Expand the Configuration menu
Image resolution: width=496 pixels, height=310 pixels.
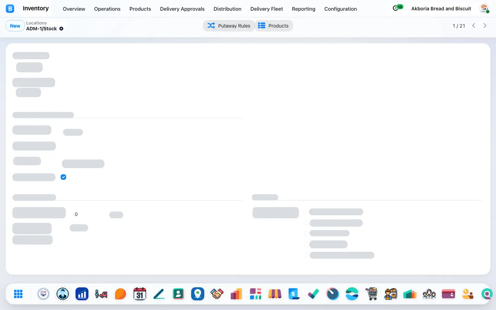340,9
